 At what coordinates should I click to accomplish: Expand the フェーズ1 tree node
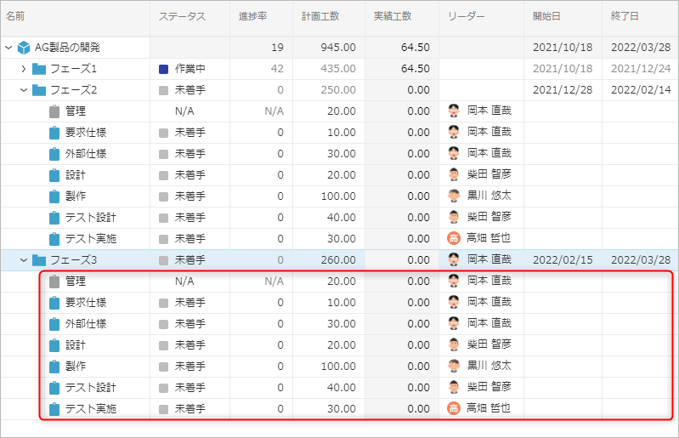coord(24,69)
